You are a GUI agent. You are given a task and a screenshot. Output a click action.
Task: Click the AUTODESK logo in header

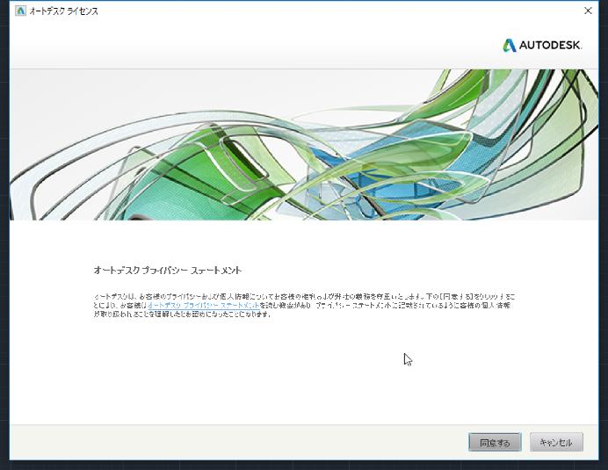542,45
